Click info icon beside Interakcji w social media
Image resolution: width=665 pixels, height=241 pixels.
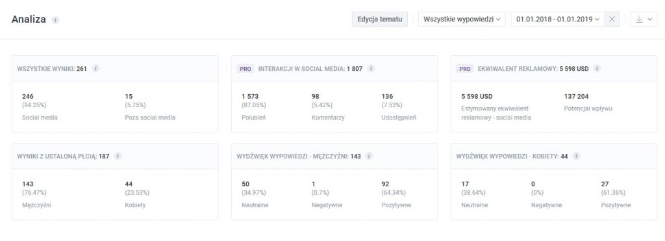click(x=371, y=68)
